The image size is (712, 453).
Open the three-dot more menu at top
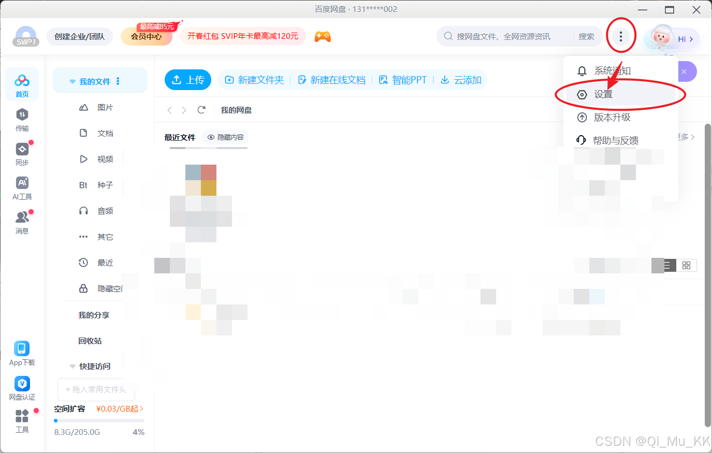tap(620, 36)
